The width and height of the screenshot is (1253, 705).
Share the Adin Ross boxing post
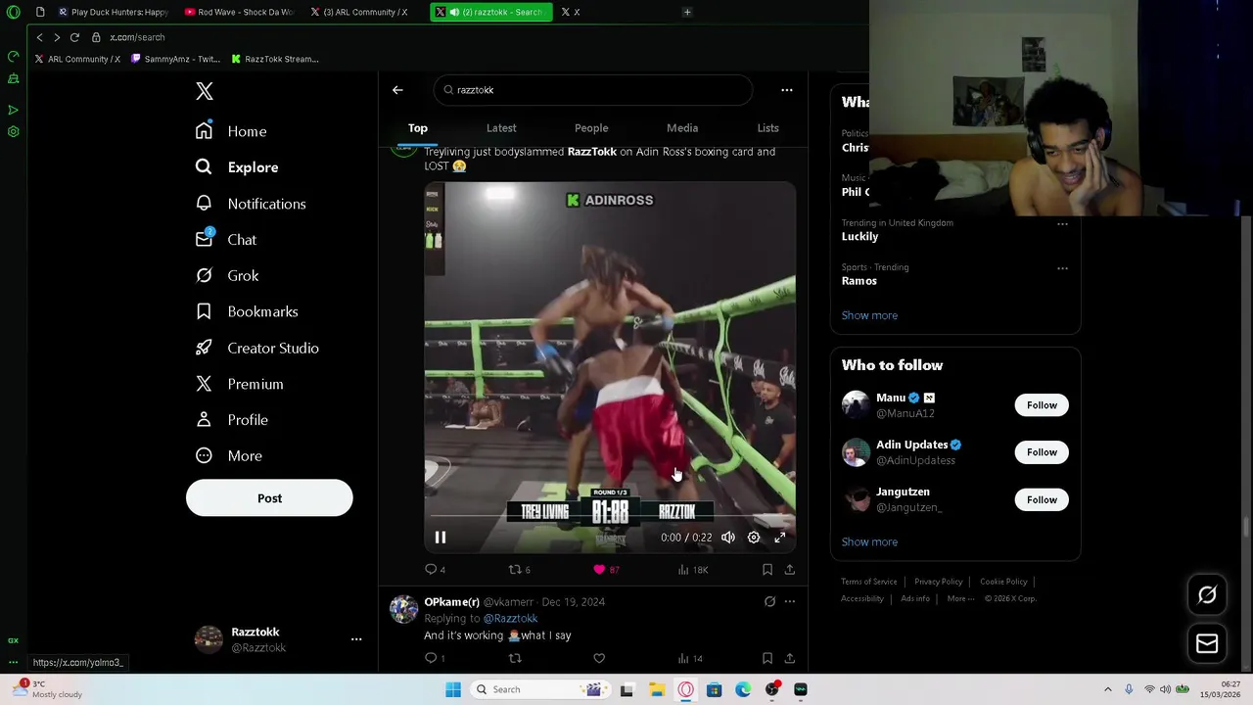pos(790,570)
